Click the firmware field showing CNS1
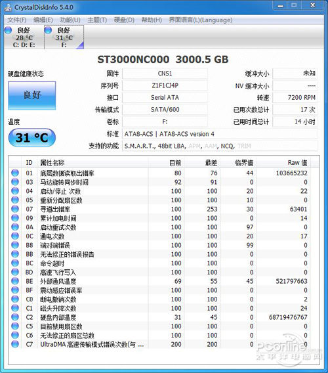 tap(165, 74)
